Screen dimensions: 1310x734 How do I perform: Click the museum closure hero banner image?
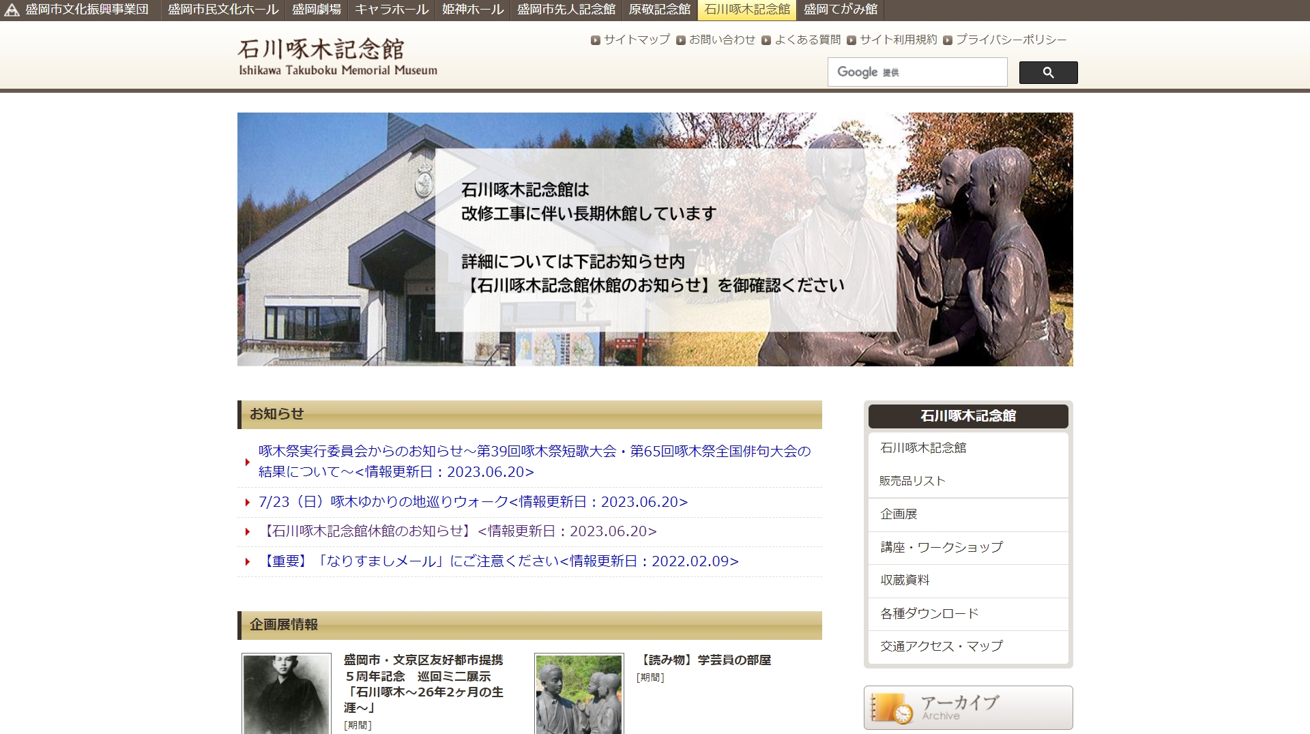655,239
